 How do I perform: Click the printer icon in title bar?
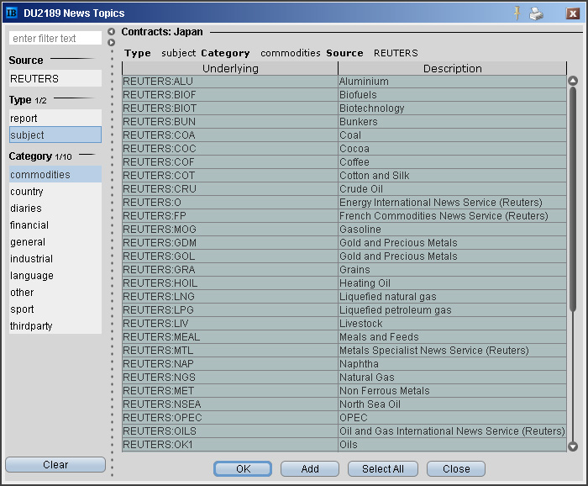coord(536,14)
